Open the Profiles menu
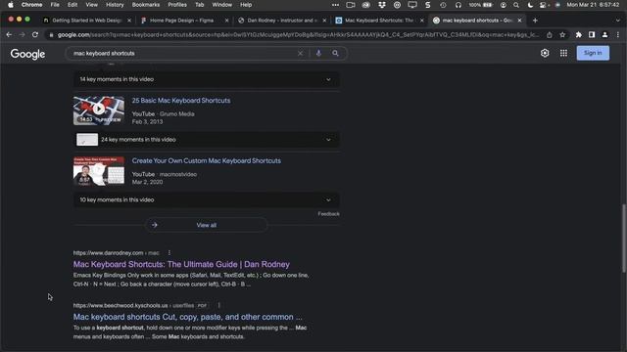The width and height of the screenshot is (627, 352). (177, 5)
